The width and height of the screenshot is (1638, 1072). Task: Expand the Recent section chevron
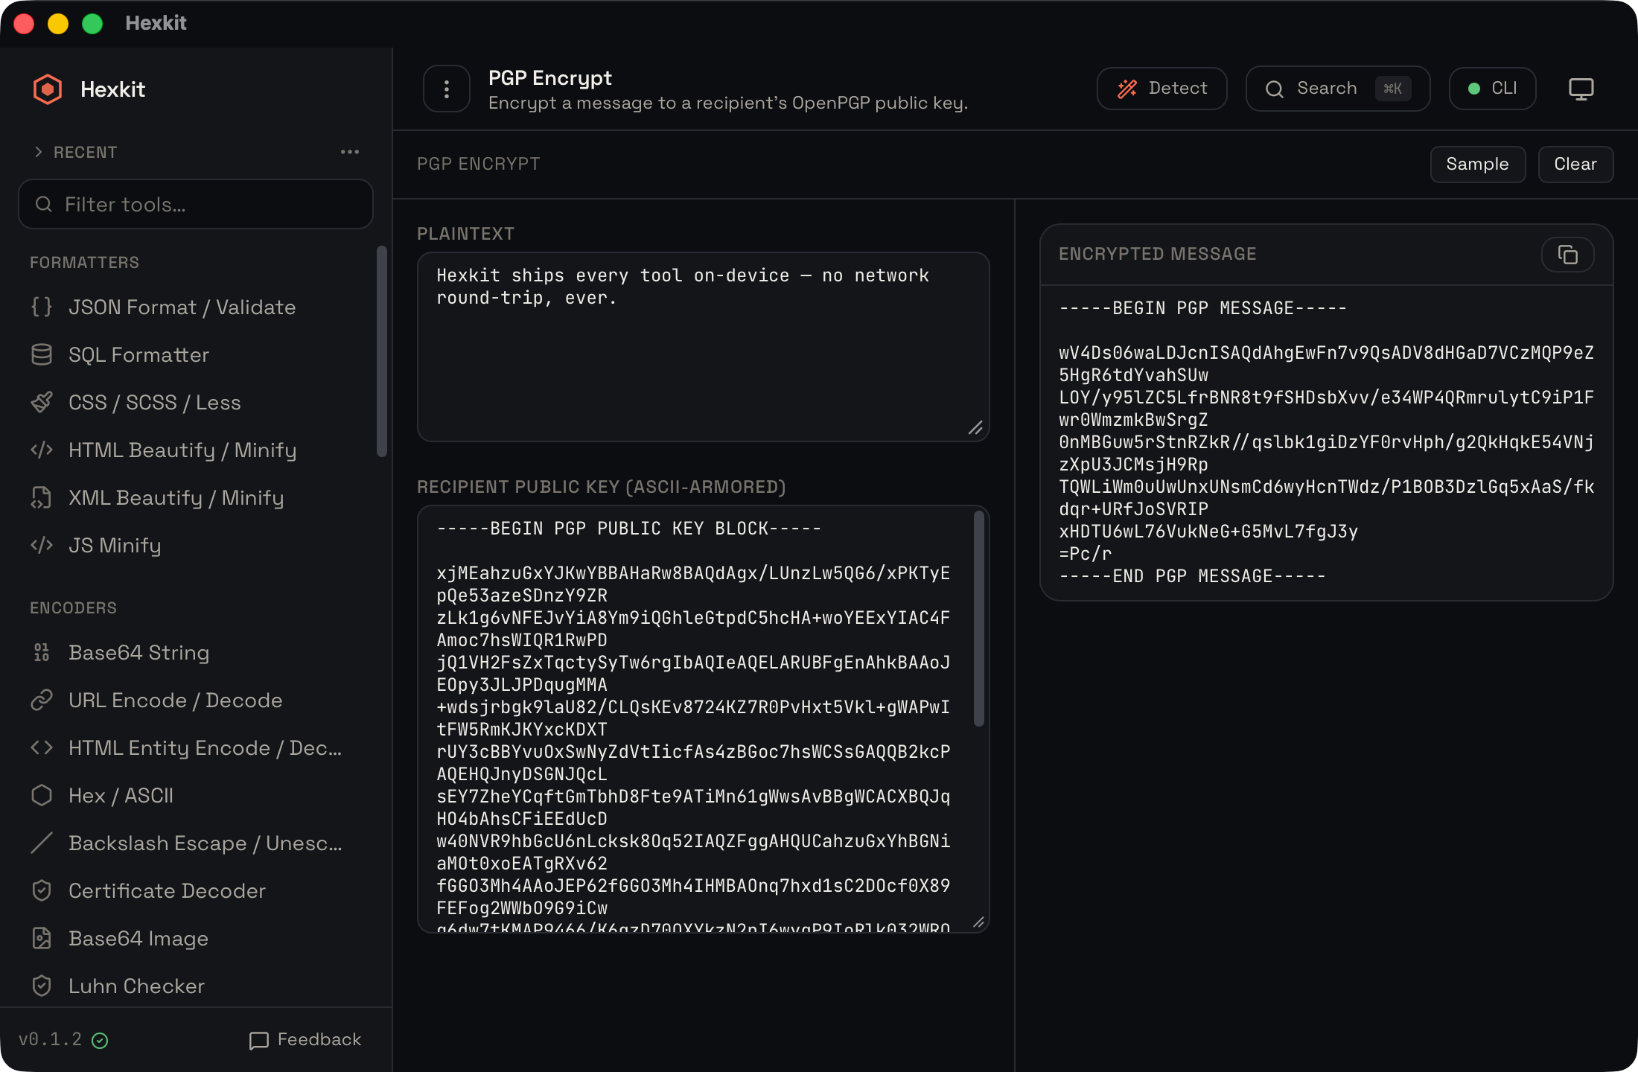point(38,152)
